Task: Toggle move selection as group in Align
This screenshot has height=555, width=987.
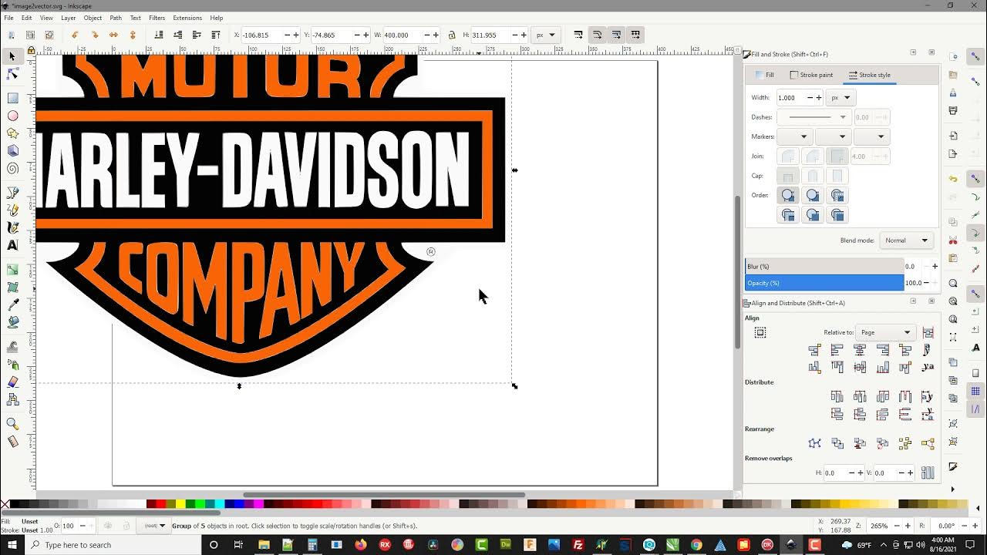Action: pos(760,332)
